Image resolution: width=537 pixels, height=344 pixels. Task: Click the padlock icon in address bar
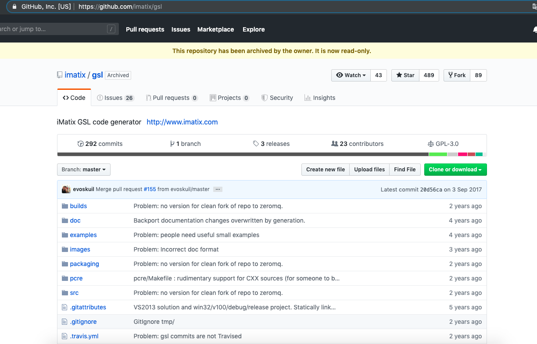(15, 7)
